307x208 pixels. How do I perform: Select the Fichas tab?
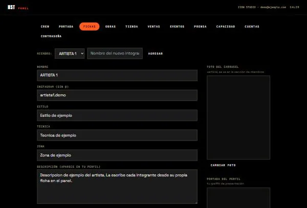point(89,27)
